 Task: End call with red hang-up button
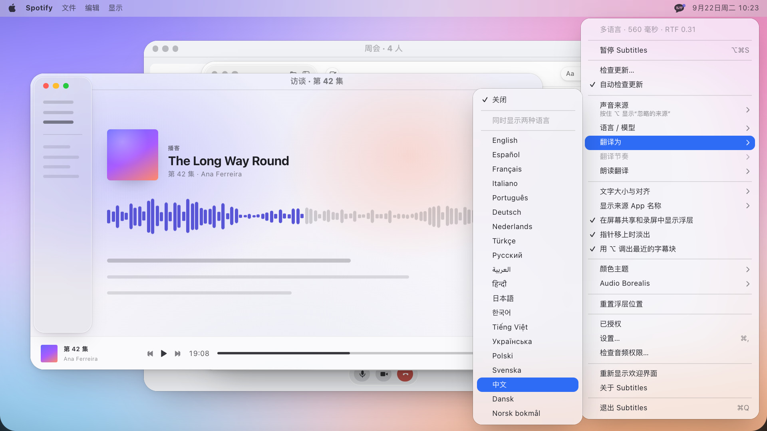coord(405,374)
